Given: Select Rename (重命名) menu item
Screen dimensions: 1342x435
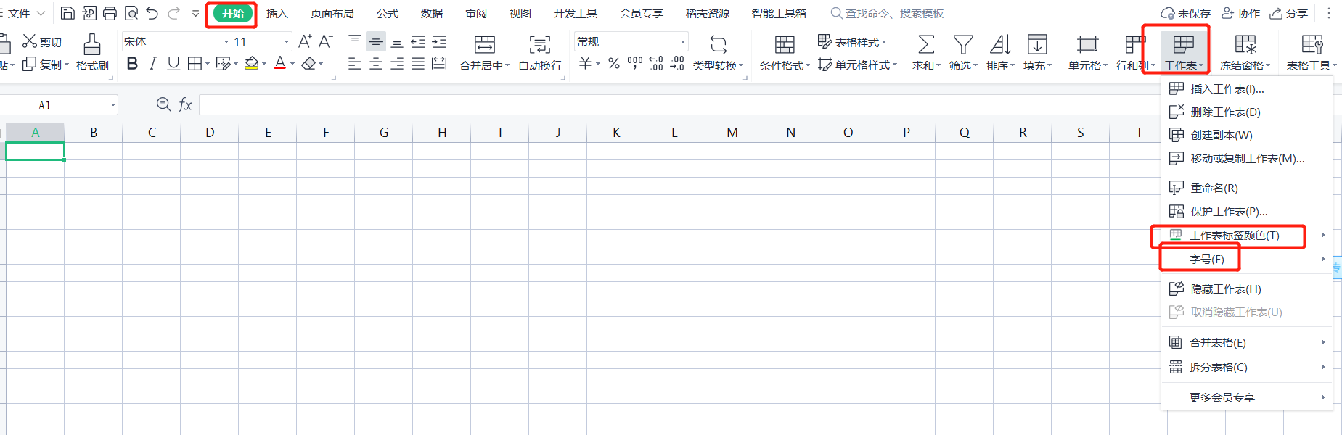Looking at the screenshot, I should pos(1247,188).
